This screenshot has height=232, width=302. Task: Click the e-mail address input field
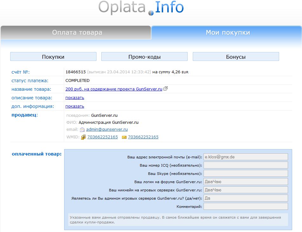point(245,157)
